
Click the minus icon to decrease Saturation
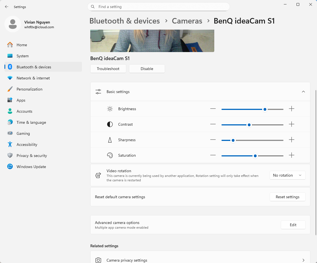(213, 155)
